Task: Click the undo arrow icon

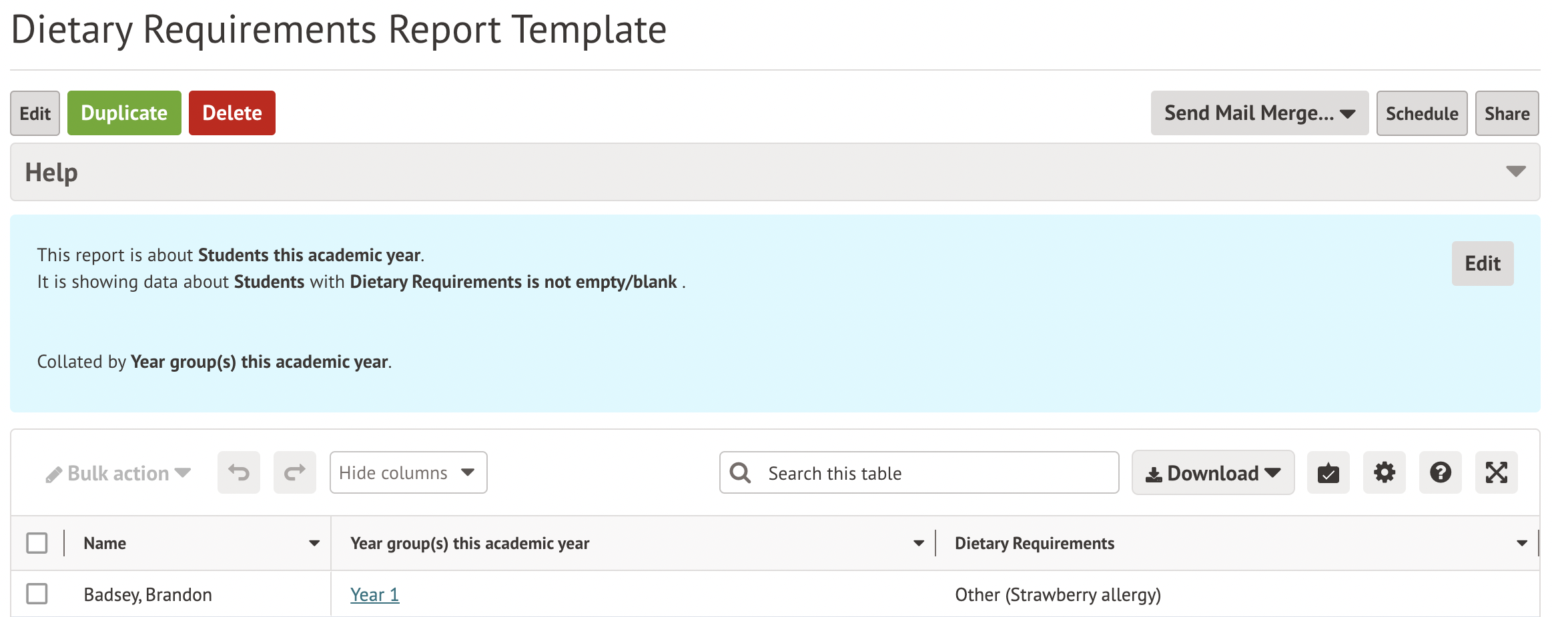Action: tap(238, 472)
